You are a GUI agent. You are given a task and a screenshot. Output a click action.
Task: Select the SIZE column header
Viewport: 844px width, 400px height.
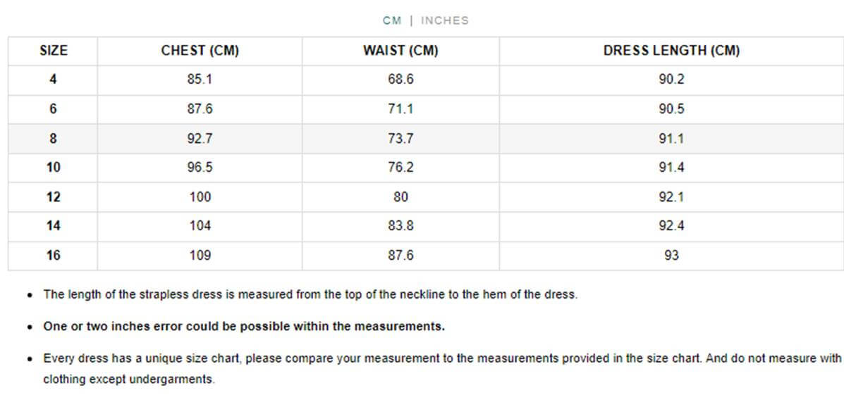pyautogui.click(x=54, y=51)
